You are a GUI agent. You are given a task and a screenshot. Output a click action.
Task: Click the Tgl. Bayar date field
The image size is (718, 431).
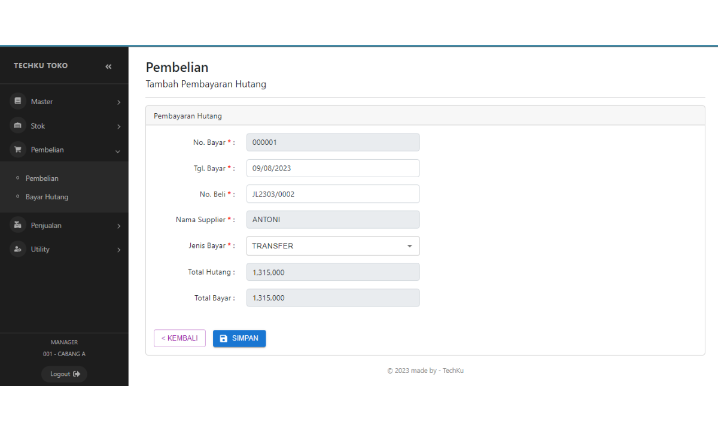(333, 168)
